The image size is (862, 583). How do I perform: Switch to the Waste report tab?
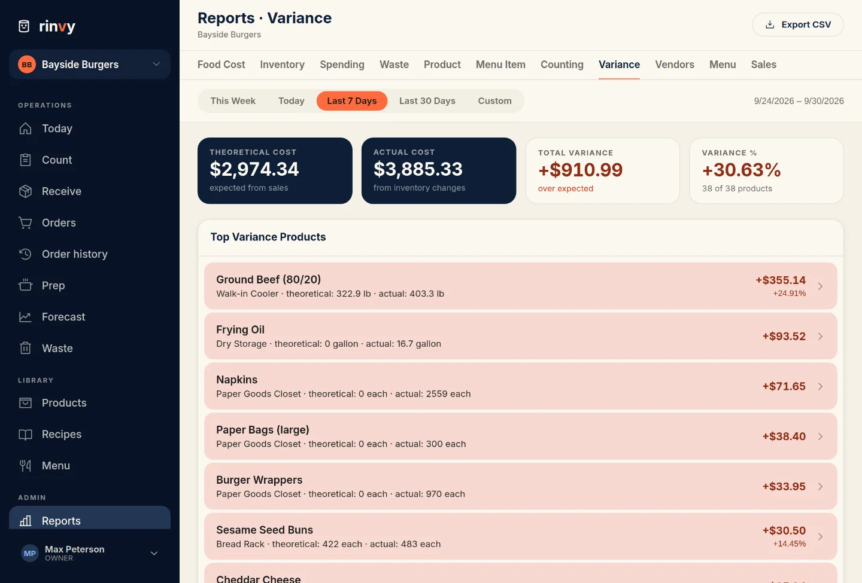coord(394,65)
